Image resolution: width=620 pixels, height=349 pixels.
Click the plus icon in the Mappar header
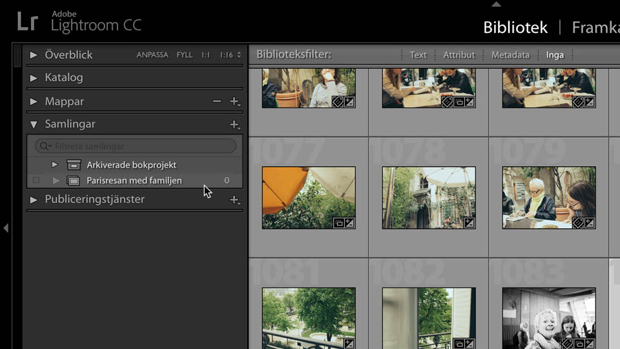coord(234,101)
